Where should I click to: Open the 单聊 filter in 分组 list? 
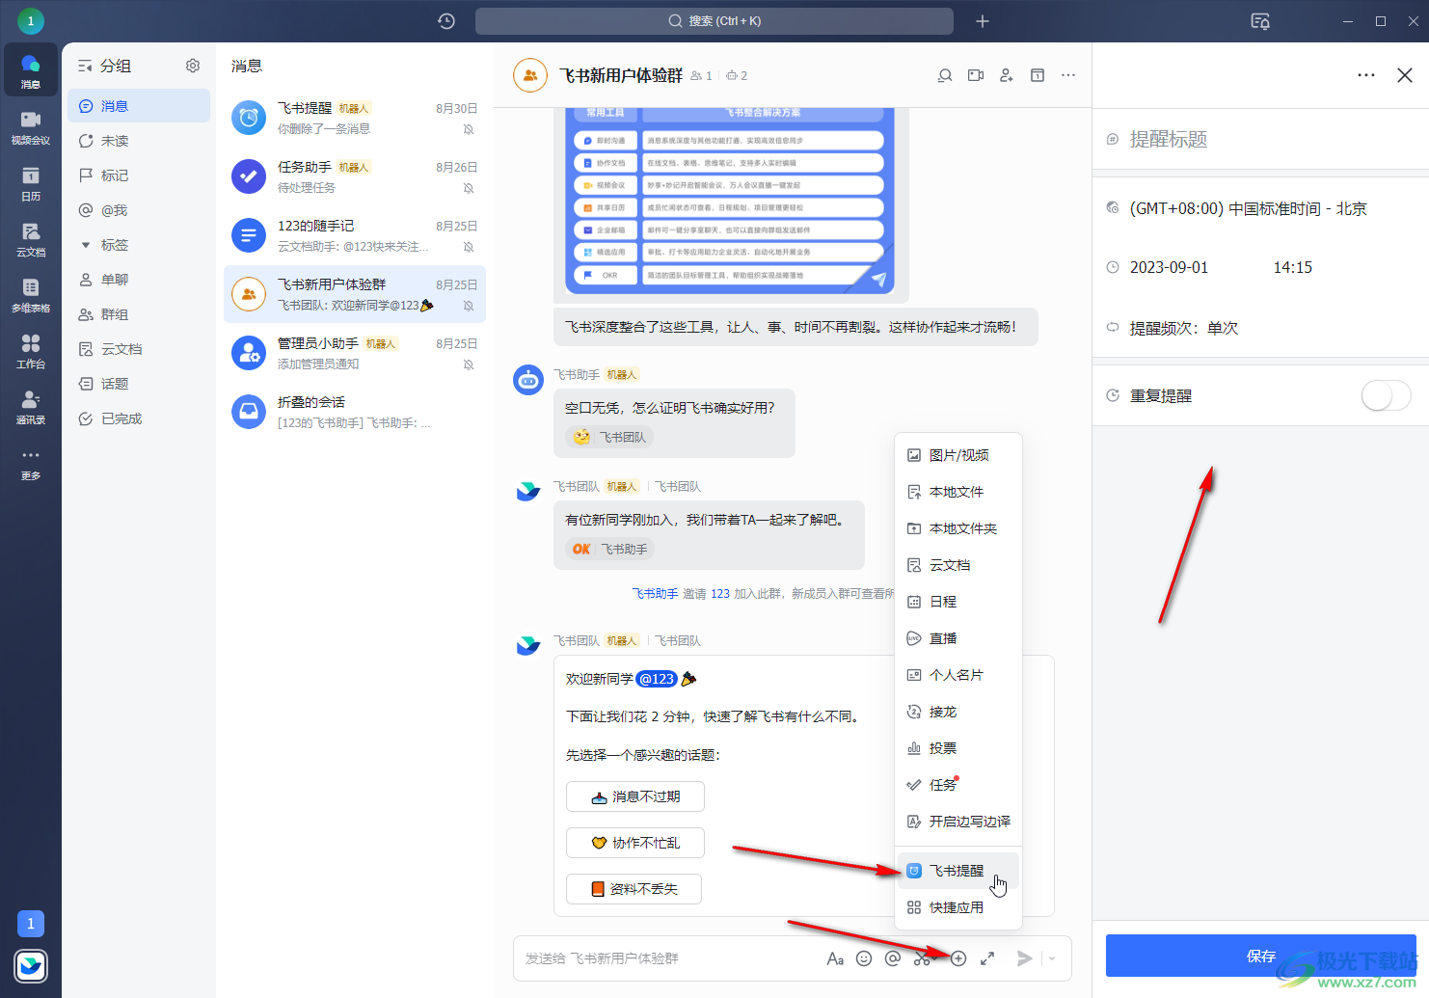point(139,280)
